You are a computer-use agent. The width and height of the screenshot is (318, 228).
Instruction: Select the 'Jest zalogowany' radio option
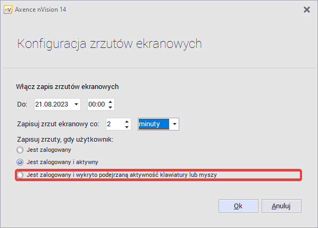20,150
